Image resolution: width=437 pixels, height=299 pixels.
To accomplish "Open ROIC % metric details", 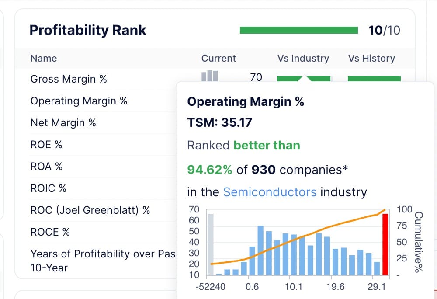I will tap(48, 188).
